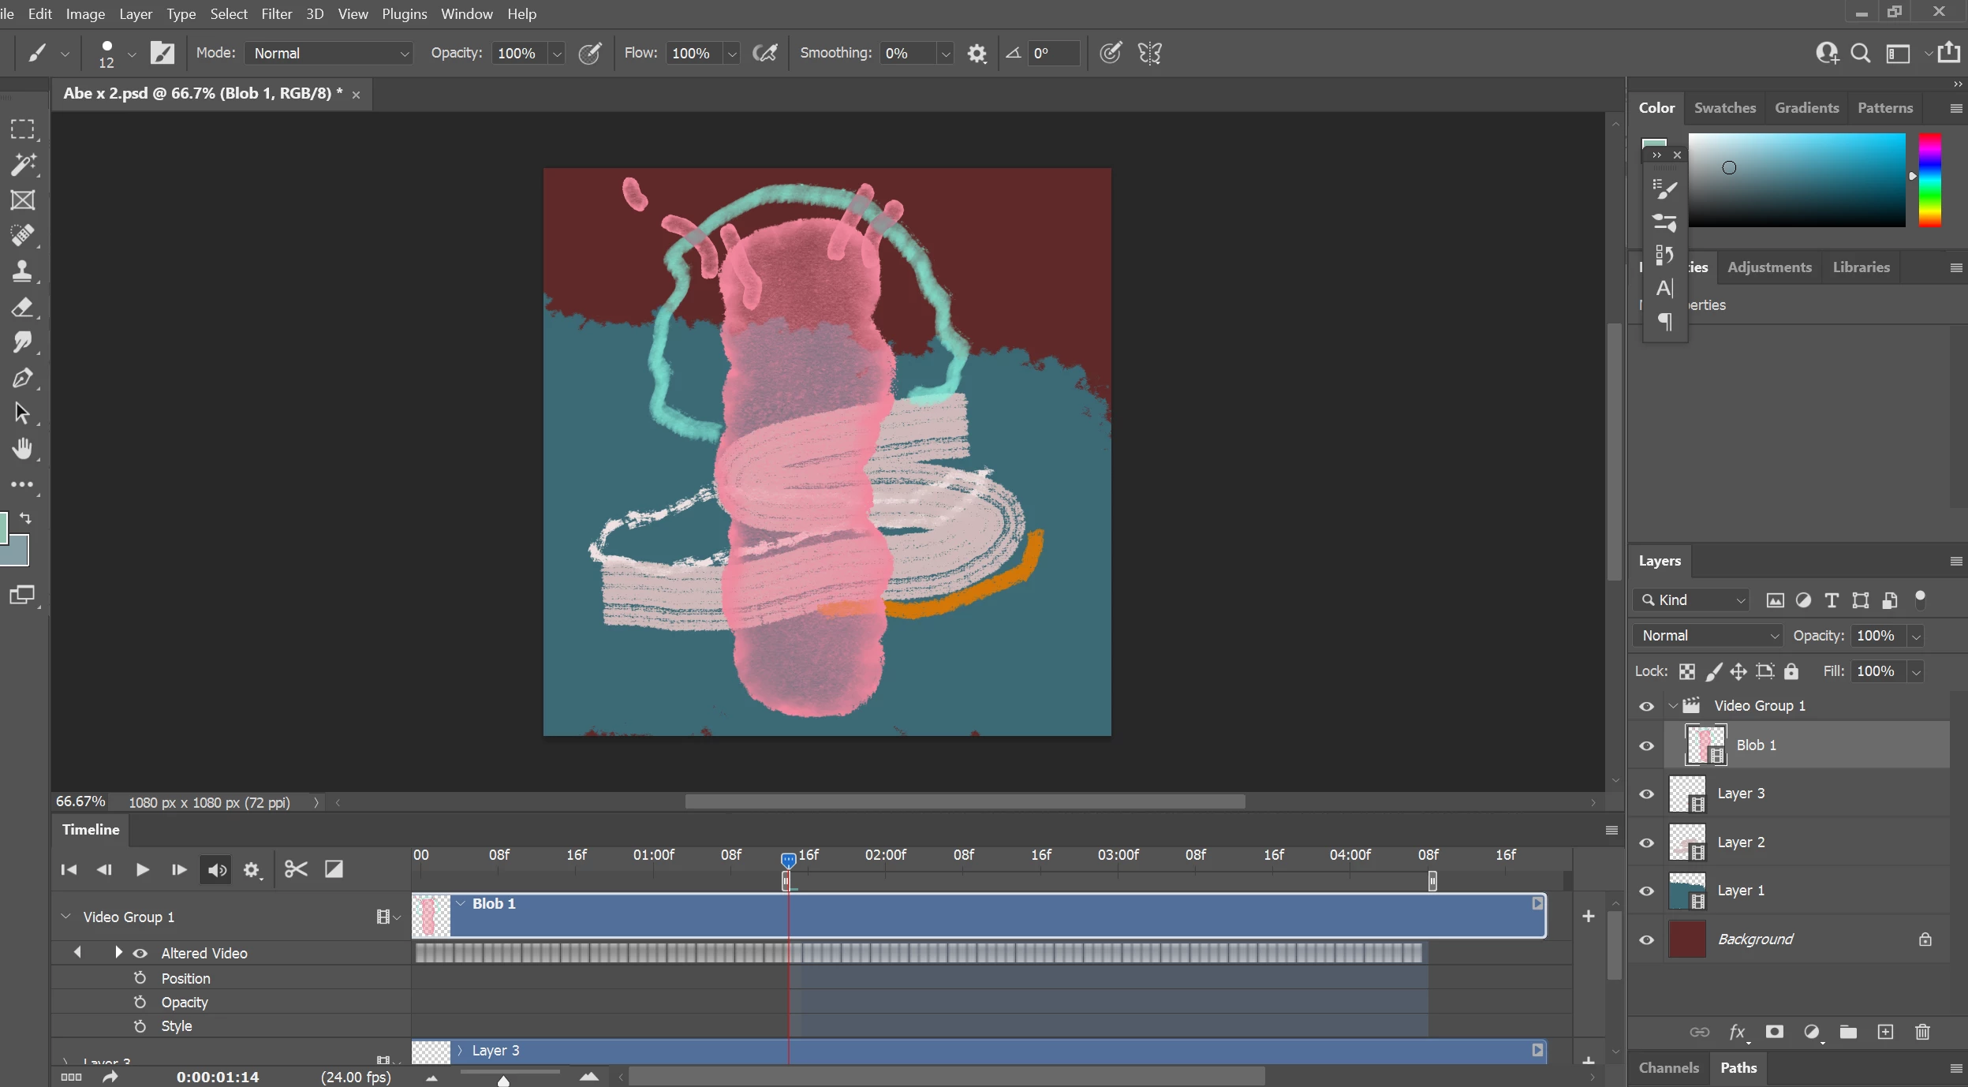Open the smoothing options gear icon
1968x1087 pixels.
click(977, 54)
